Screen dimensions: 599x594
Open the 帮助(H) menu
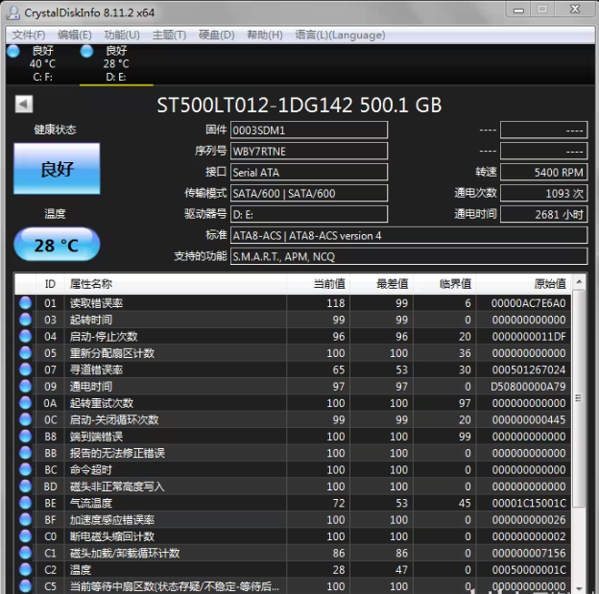[x=265, y=36]
